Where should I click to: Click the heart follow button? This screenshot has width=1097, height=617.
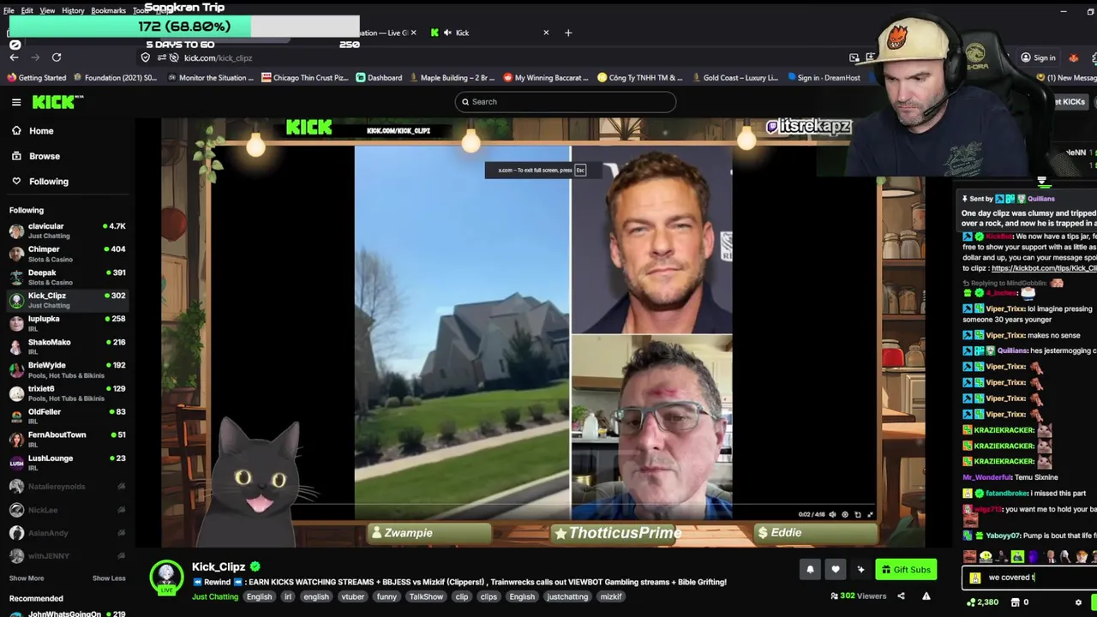pyautogui.click(x=836, y=570)
